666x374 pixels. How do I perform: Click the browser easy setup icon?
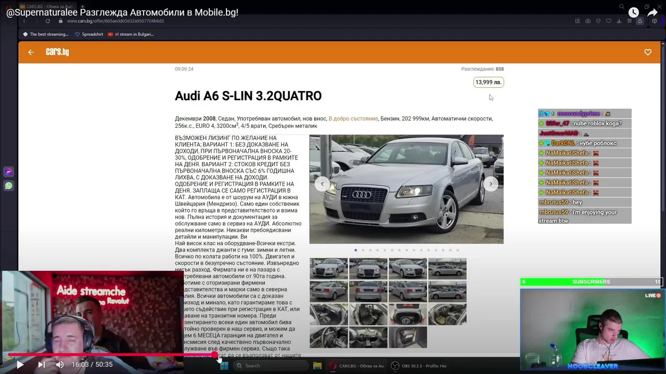(x=630, y=21)
